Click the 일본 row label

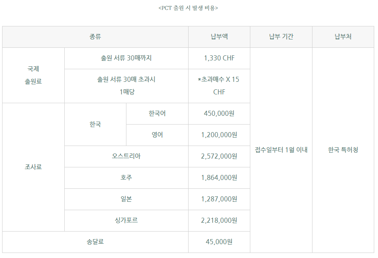(126, 199)
